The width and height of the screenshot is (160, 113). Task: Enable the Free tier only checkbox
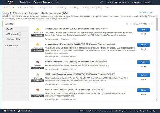6,46
